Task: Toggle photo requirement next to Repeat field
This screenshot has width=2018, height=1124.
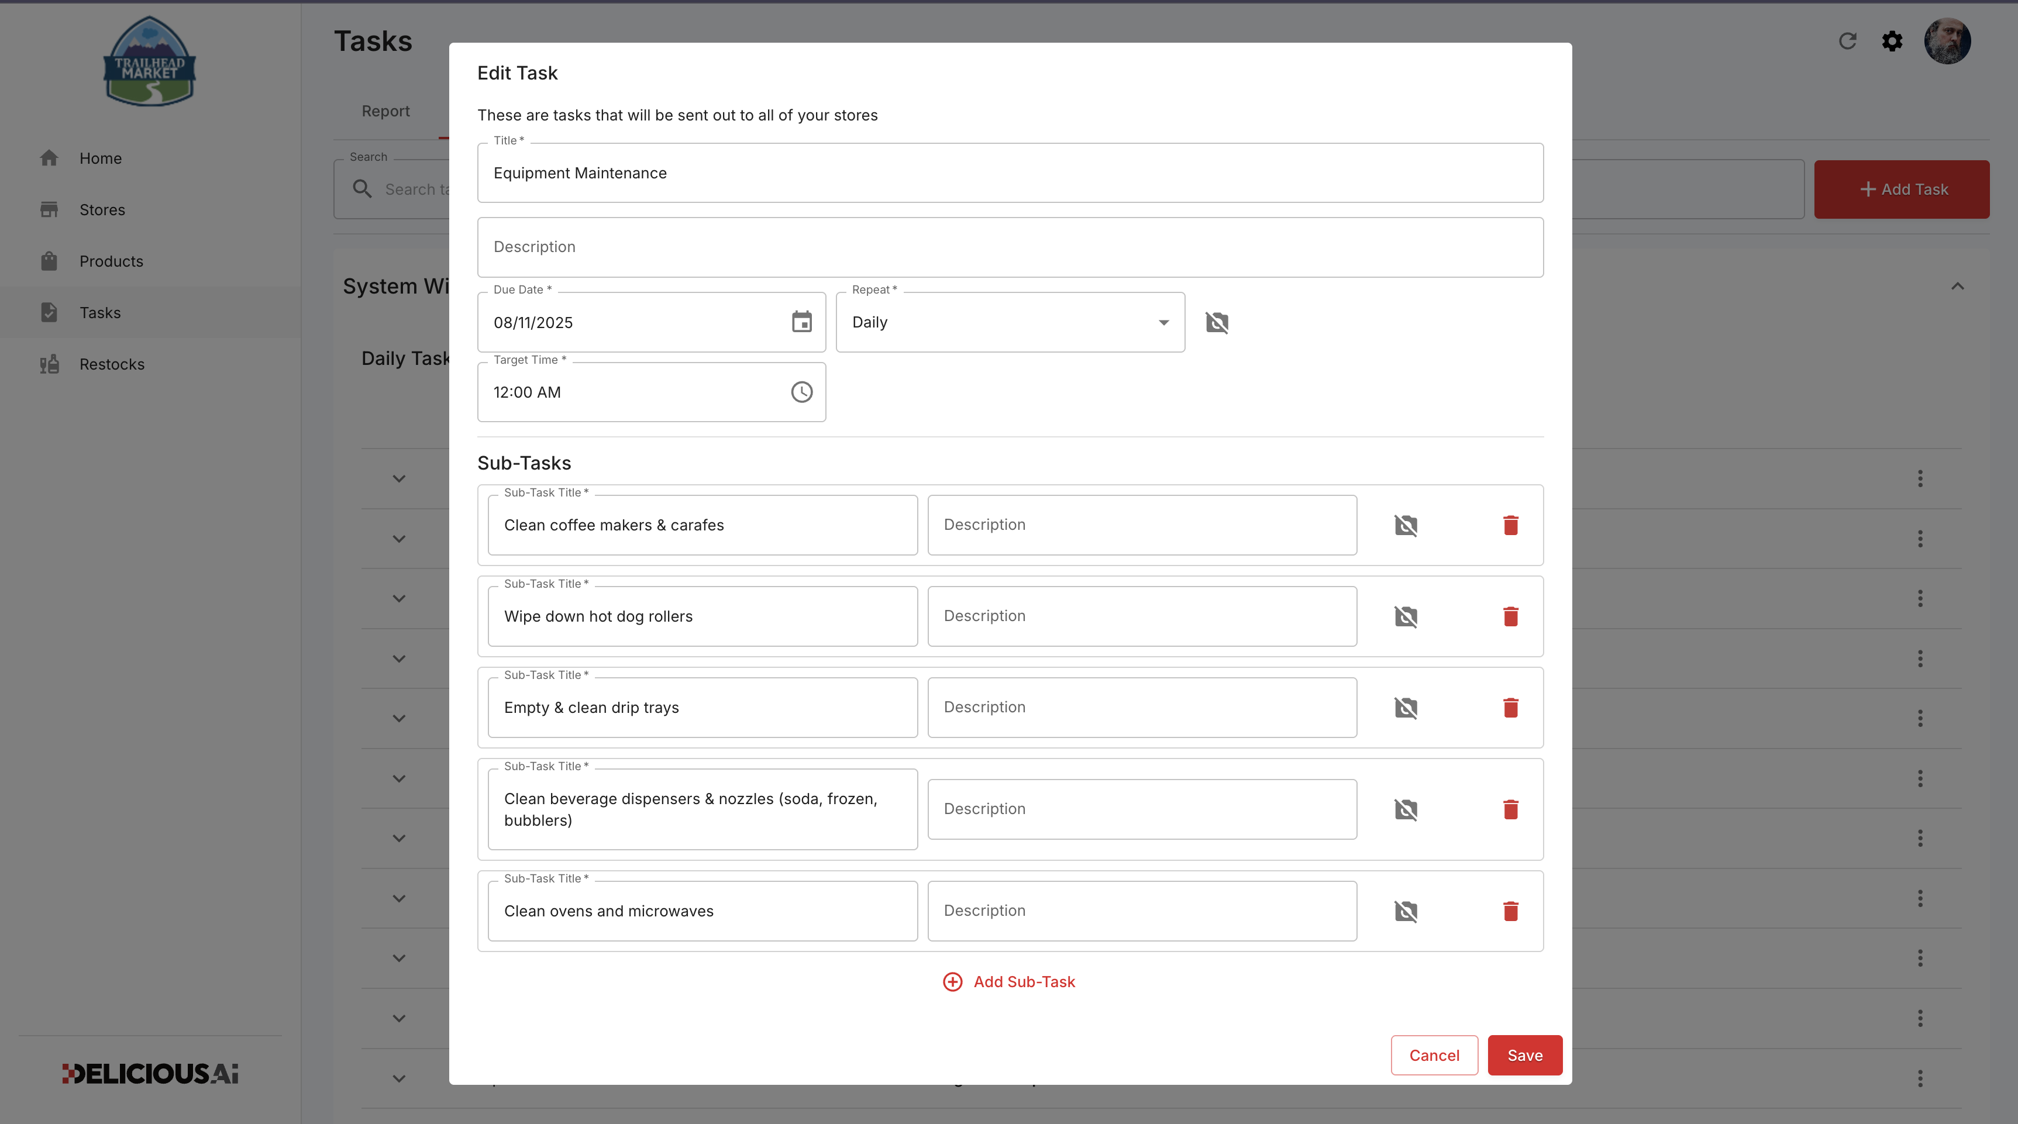Action: coord(1217,322)
